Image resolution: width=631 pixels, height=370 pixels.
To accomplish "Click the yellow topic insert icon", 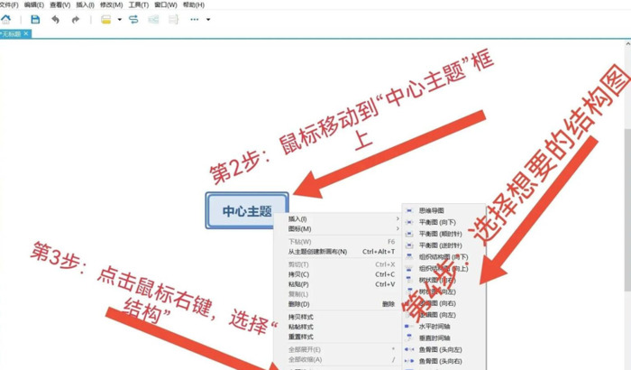I will 105,19.
